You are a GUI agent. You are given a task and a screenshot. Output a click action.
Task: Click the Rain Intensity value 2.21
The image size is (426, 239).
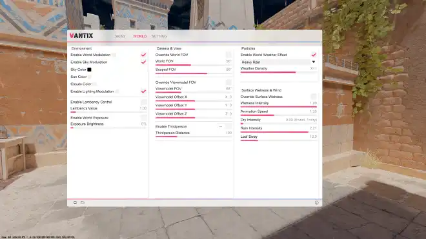coord(313,128)
